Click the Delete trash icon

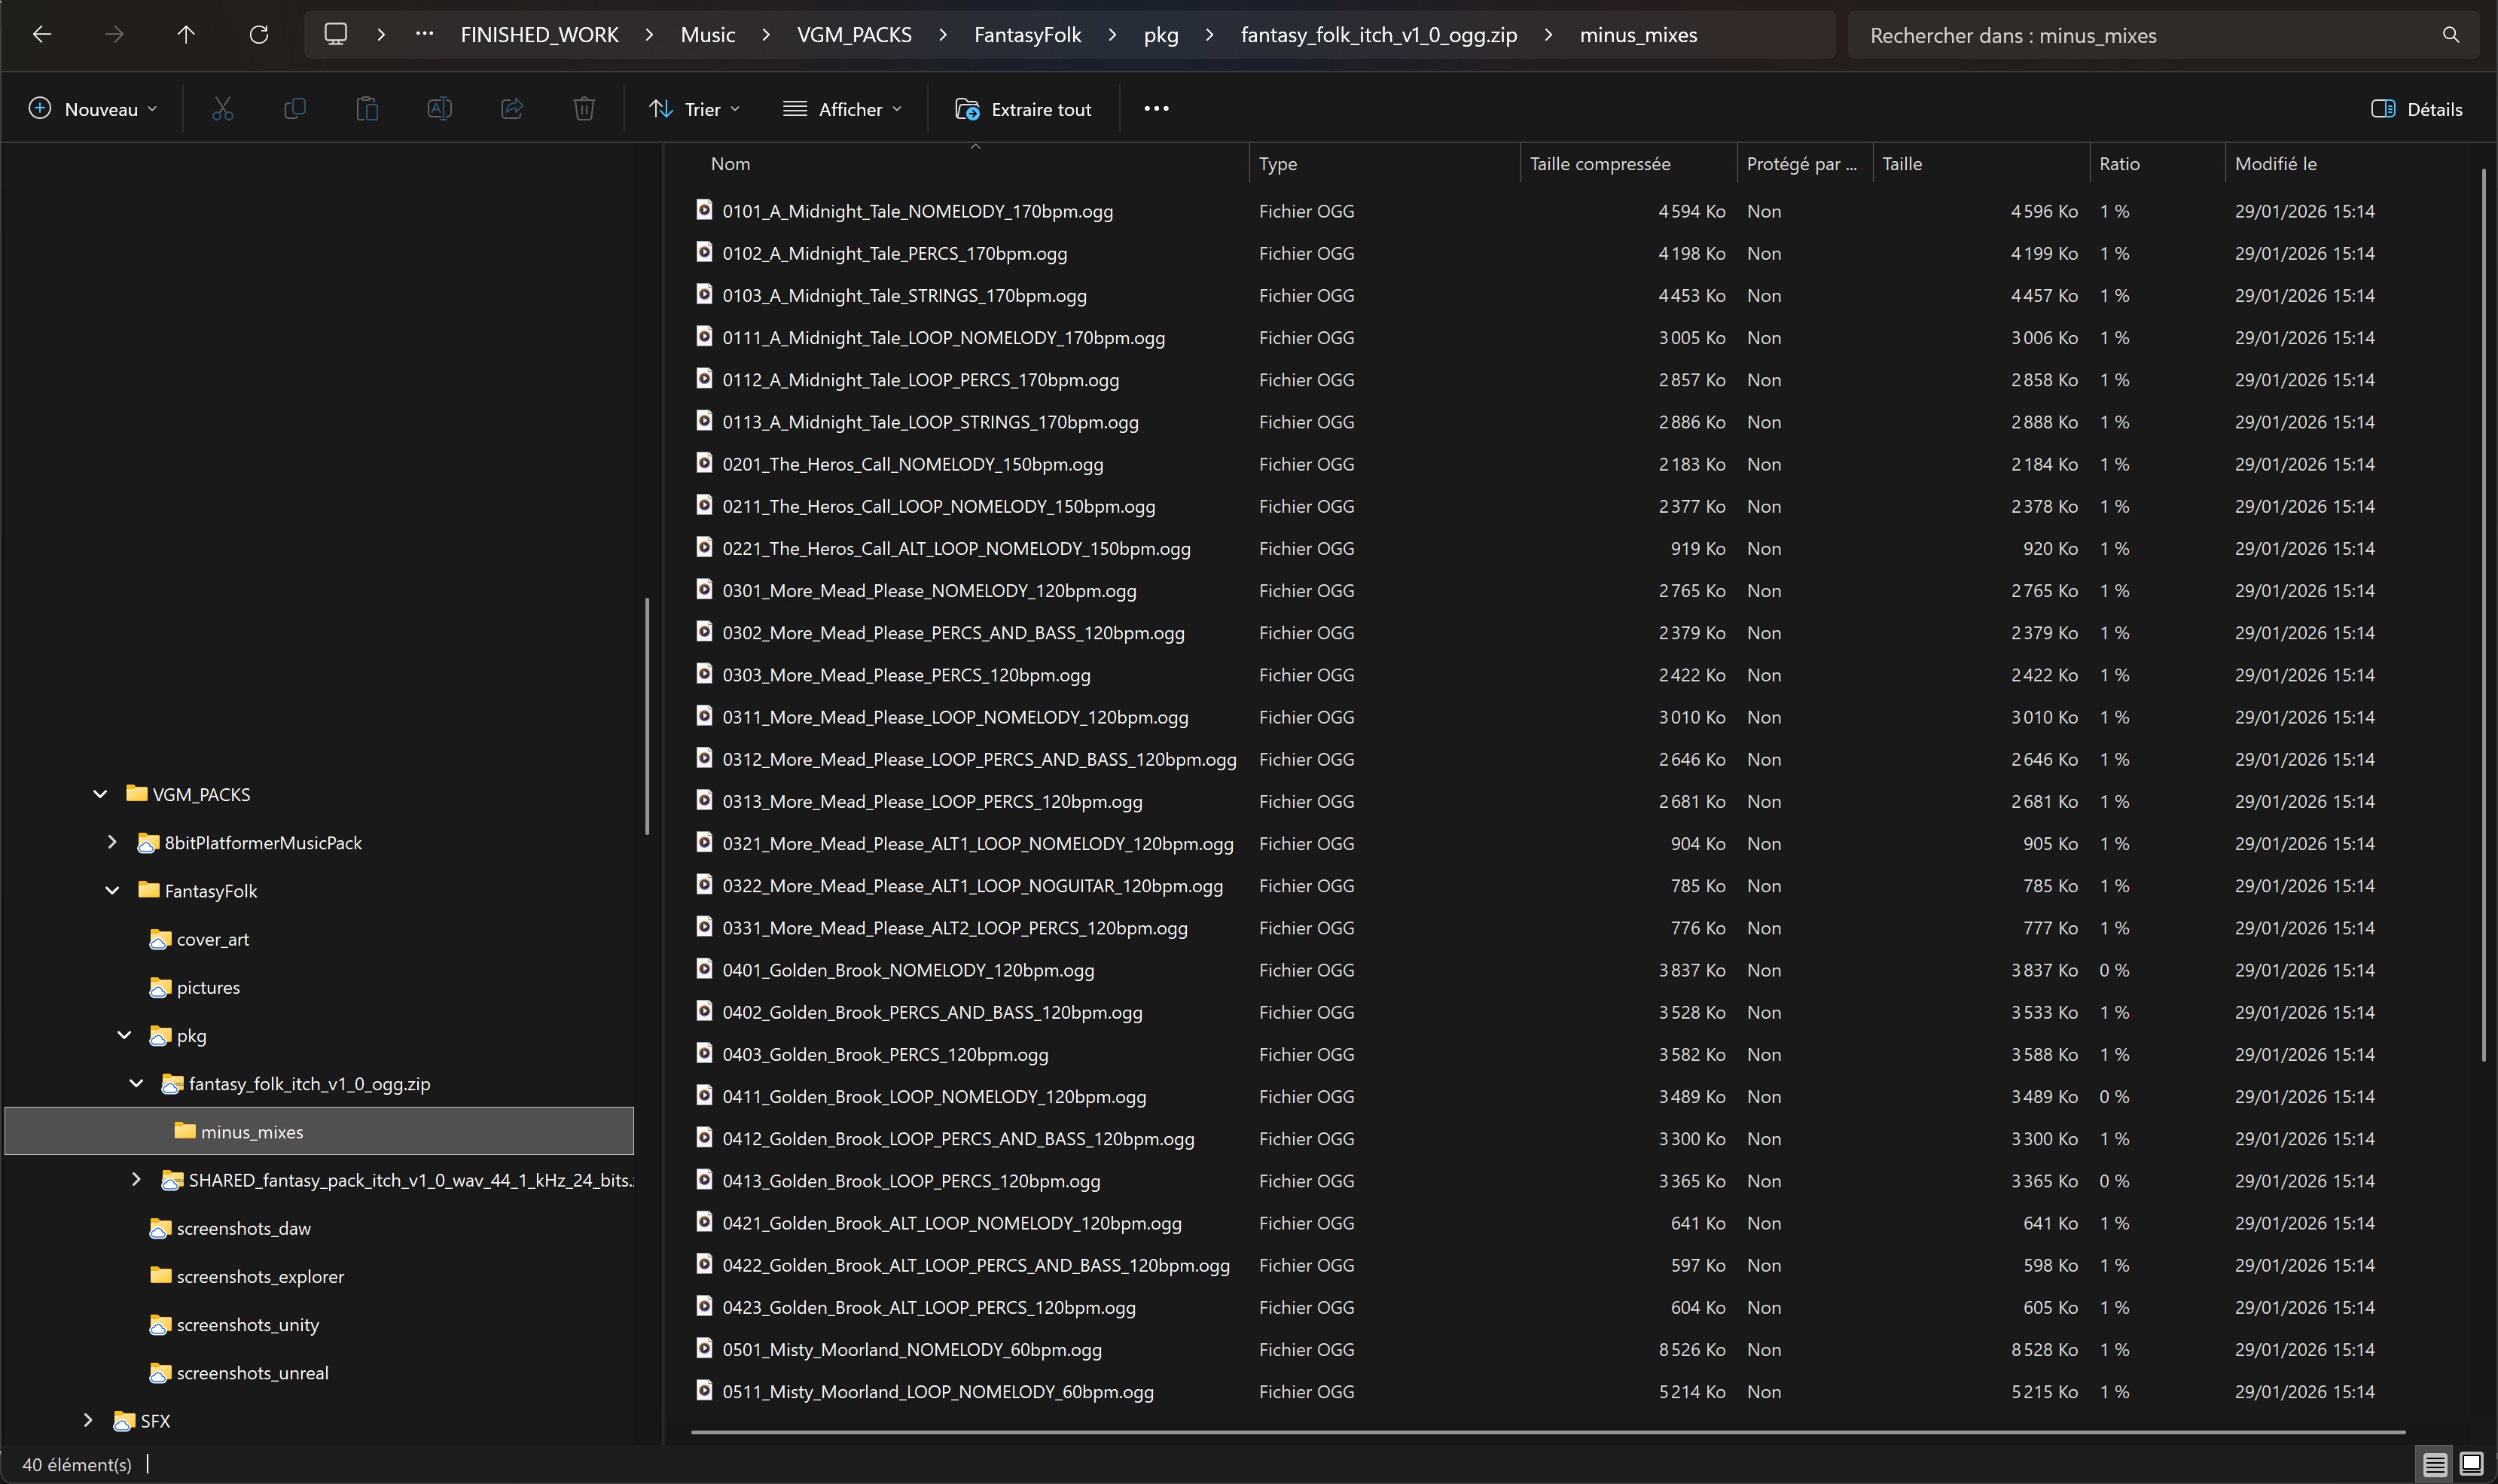(584, 109)
